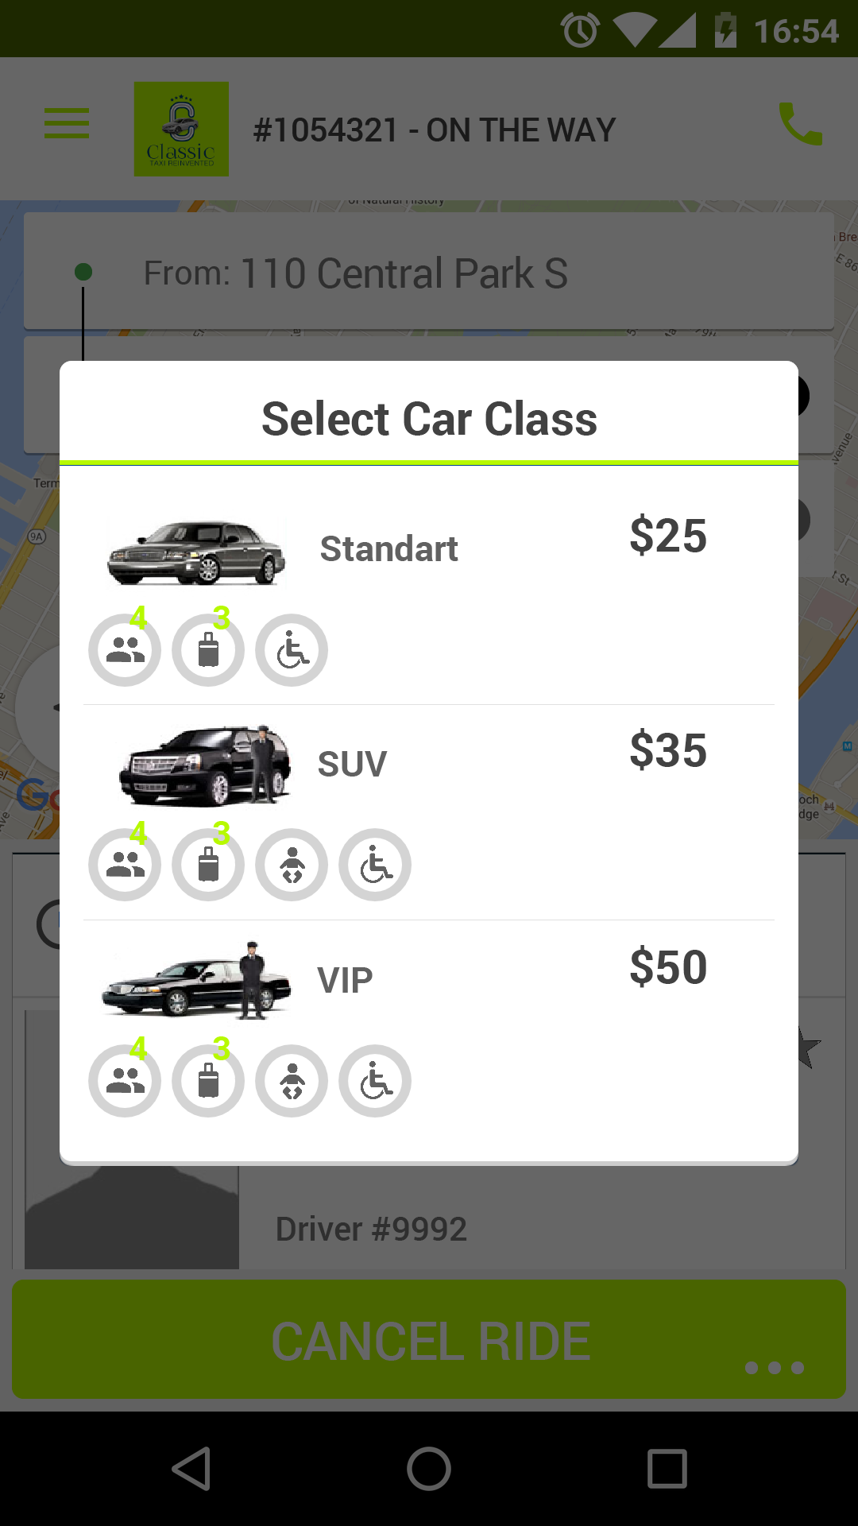
Task: Tap Standart passengers capacity icon
Action: pos(125,650)
